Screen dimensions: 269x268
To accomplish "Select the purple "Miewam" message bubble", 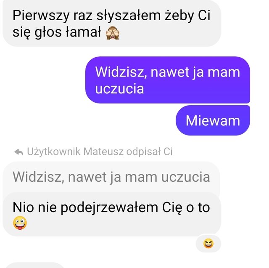I will (x=213, y=120).
